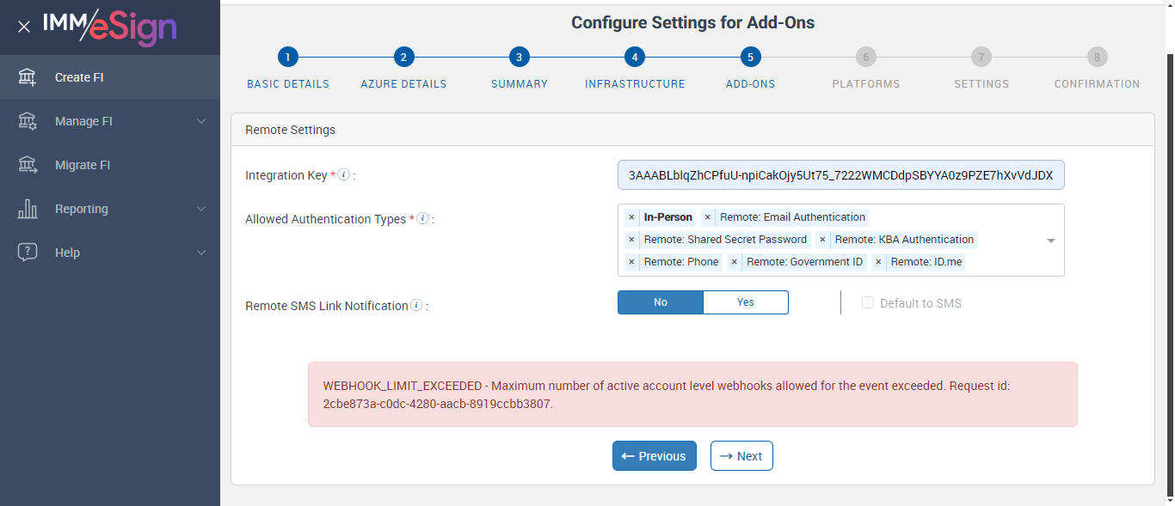
Task: Click the Previous button
Action: pos(654,456)
